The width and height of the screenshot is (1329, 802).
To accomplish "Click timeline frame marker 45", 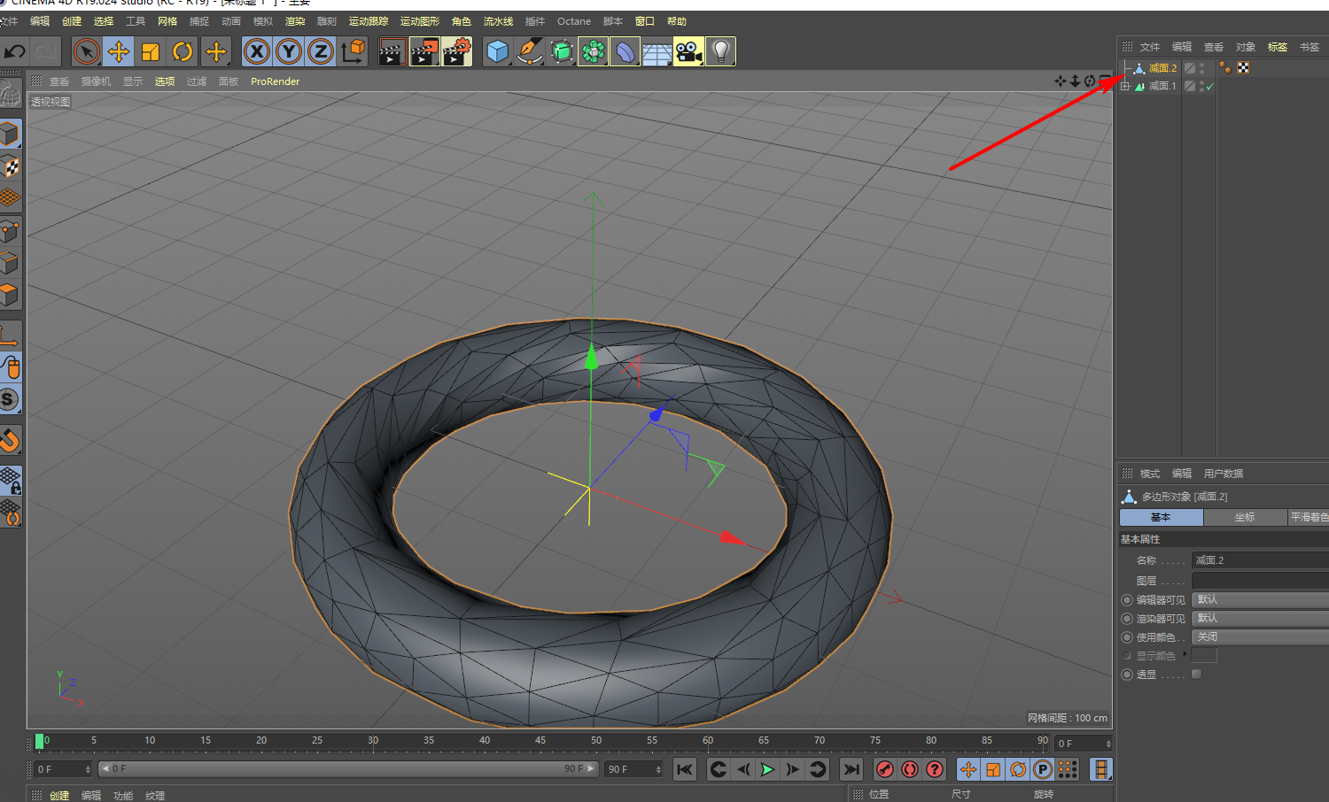I will pos(540,740).
